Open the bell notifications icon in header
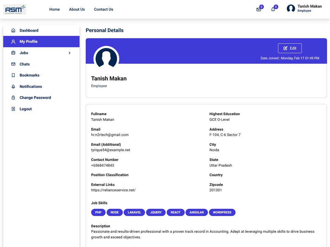This screenshot has width=330, height=247. point(273,10)
